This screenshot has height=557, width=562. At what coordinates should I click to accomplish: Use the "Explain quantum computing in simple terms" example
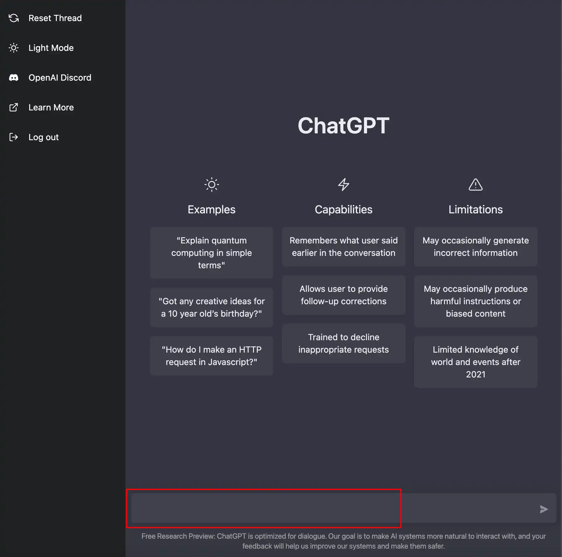212,253
